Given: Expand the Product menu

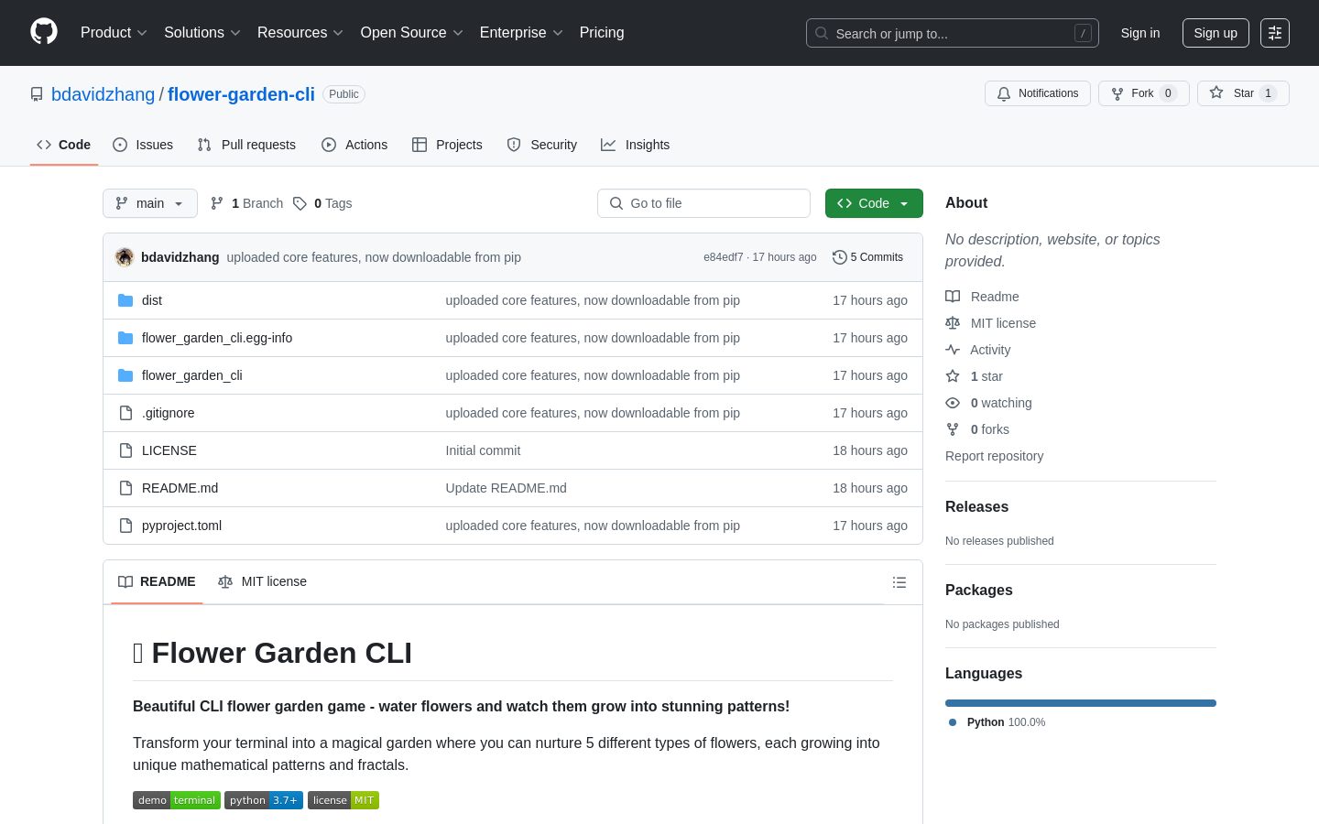Looking at the screenshot, I should coord(114,32).
